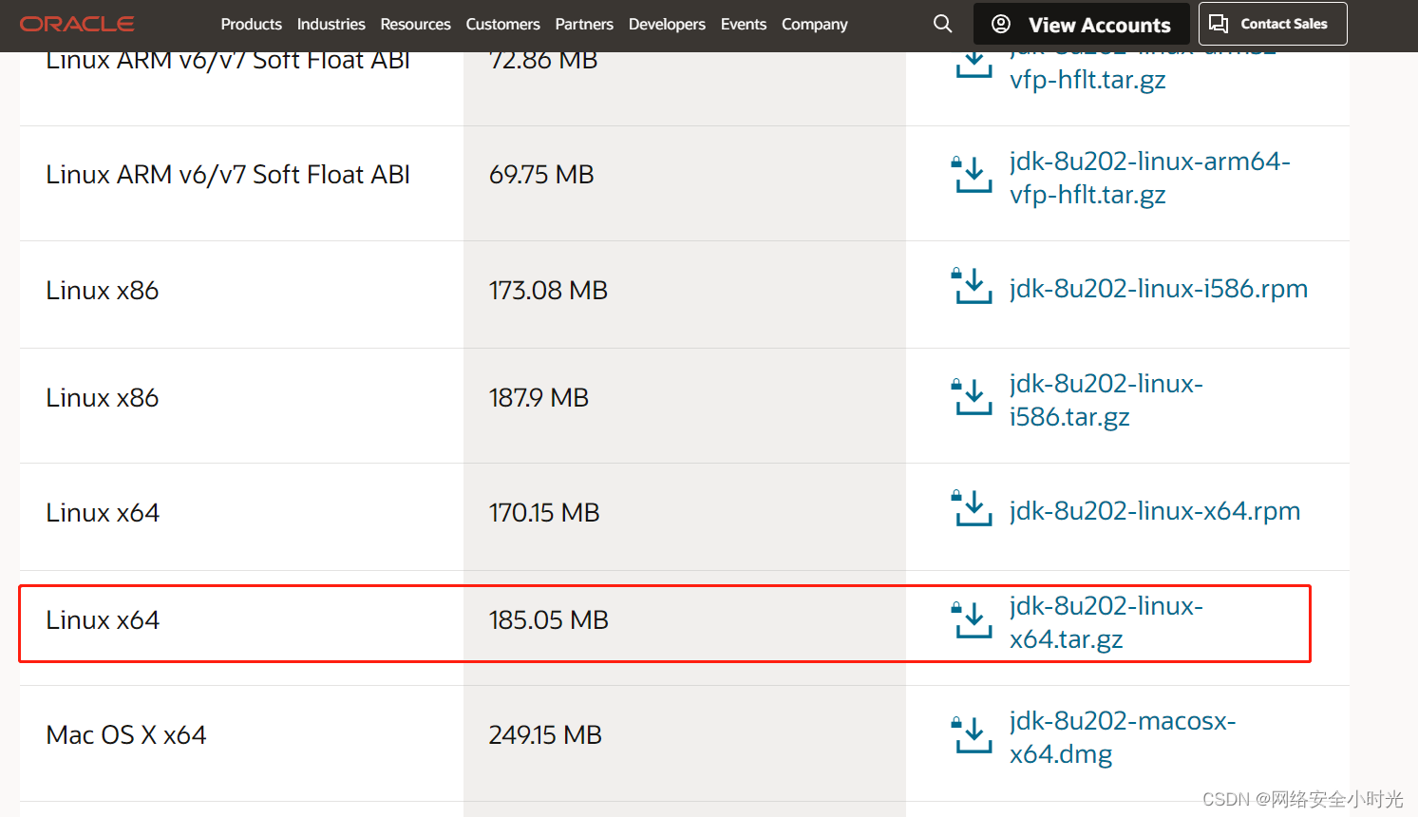Select the 185.05 MB file size cell
The height and width of the screenshot is (817, 1418).
tap(685, 628)
